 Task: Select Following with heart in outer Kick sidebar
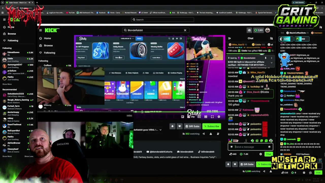pos(10,40)
